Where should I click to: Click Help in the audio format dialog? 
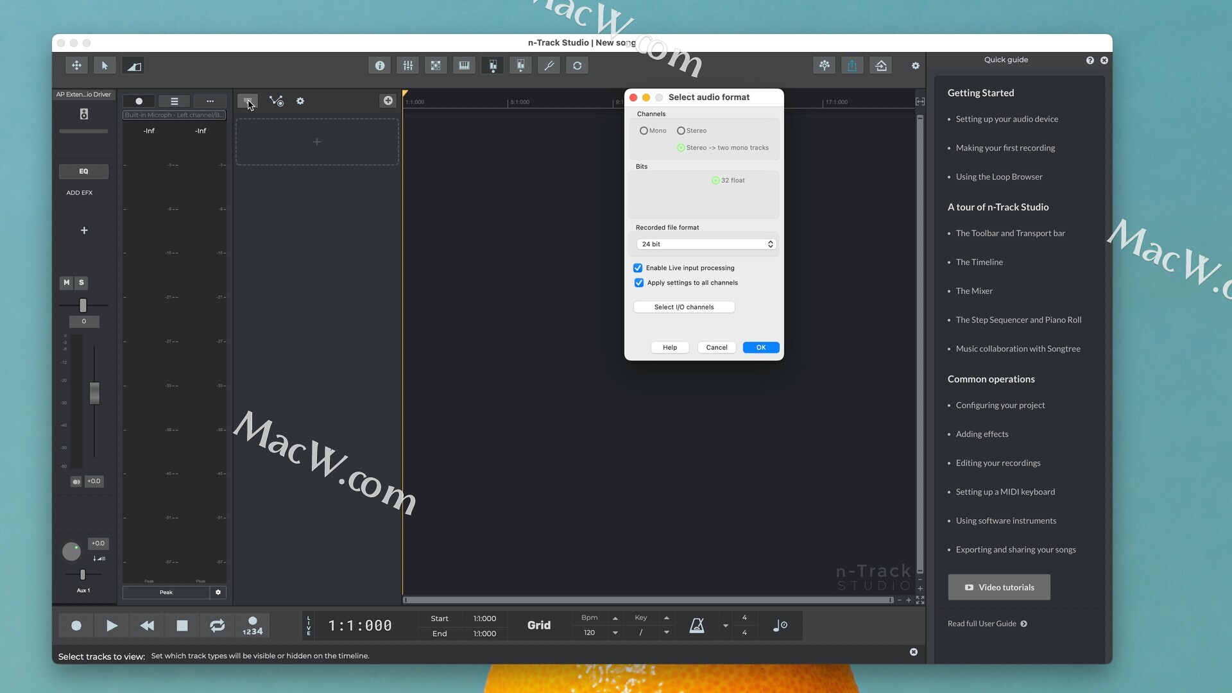pos(670,348)
